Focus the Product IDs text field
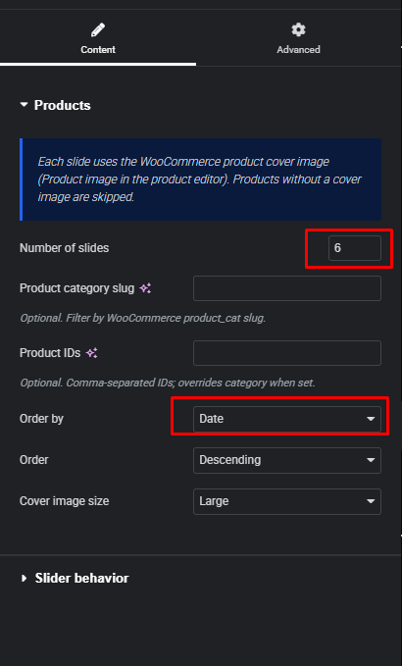 click(287, 353)
